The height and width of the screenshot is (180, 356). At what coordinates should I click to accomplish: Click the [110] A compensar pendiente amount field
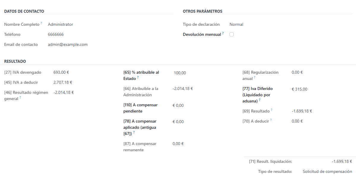click(178, 105)
